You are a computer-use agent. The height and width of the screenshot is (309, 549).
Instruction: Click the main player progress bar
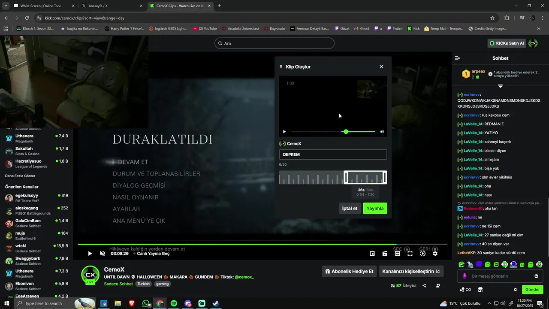262,244
